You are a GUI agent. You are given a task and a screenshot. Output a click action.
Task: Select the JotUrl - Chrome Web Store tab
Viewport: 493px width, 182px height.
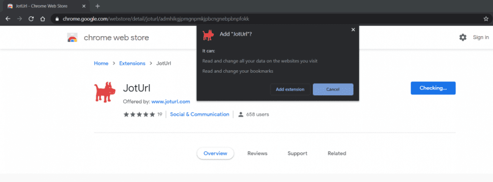tap(47, 6)
